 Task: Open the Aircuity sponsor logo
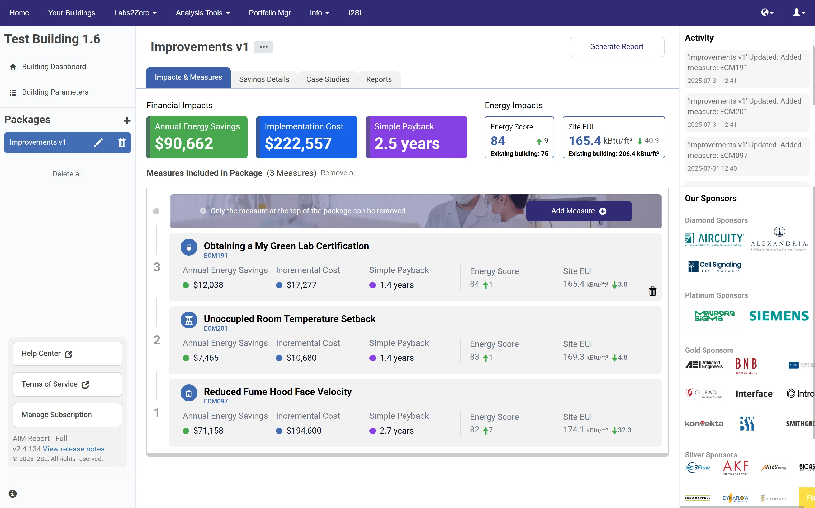tap(714, 239)
